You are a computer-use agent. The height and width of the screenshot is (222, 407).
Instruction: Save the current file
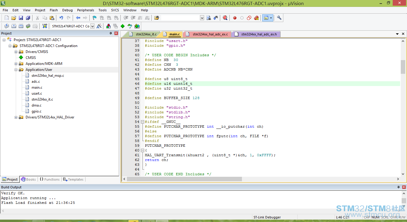coord(21,18)
